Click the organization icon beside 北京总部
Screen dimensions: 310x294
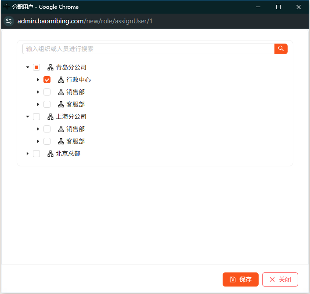click(50, 154)
